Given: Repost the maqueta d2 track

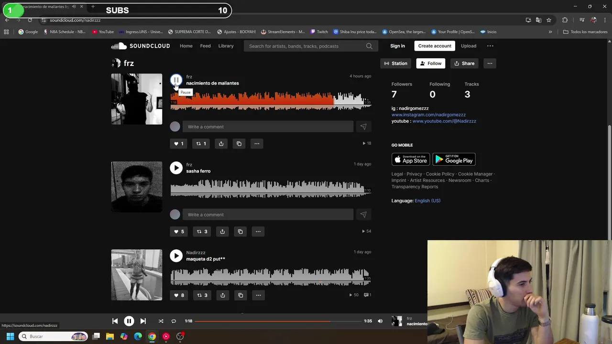Looking at the screenshot, I should [x=202, y=295].
